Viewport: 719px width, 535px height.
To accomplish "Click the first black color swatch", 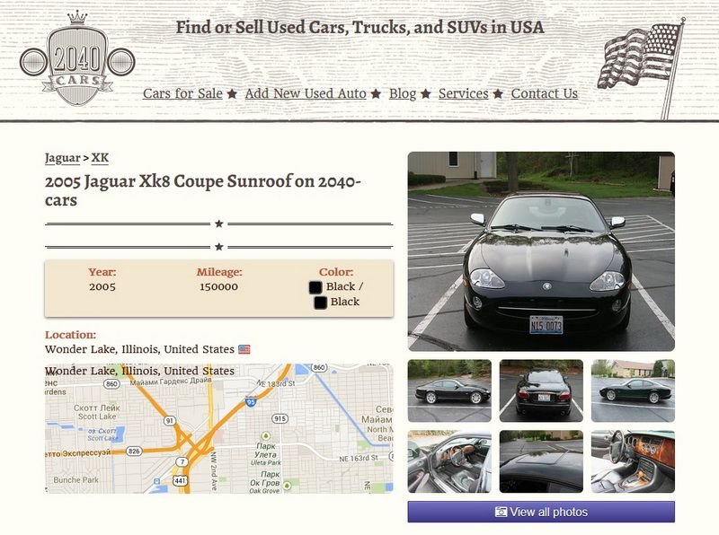I will (315, 287).
